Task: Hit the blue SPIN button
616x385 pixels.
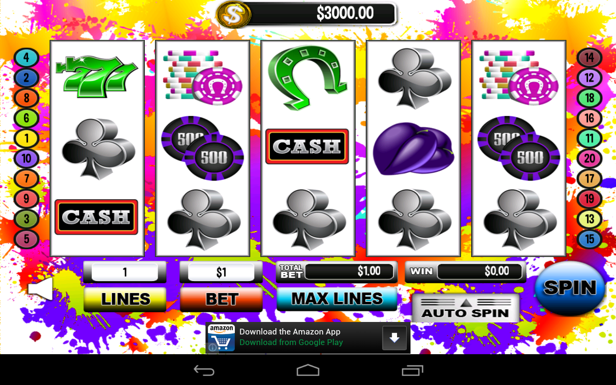Action: pyautogui.click(x=570, y=288)
